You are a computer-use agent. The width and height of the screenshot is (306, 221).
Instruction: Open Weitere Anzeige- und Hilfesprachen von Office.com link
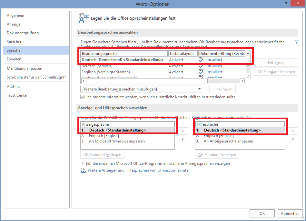139,170
